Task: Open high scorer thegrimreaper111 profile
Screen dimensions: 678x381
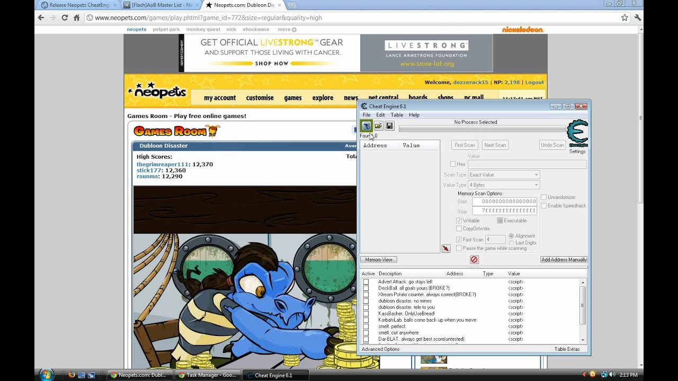Action: (x=163, y=165)
